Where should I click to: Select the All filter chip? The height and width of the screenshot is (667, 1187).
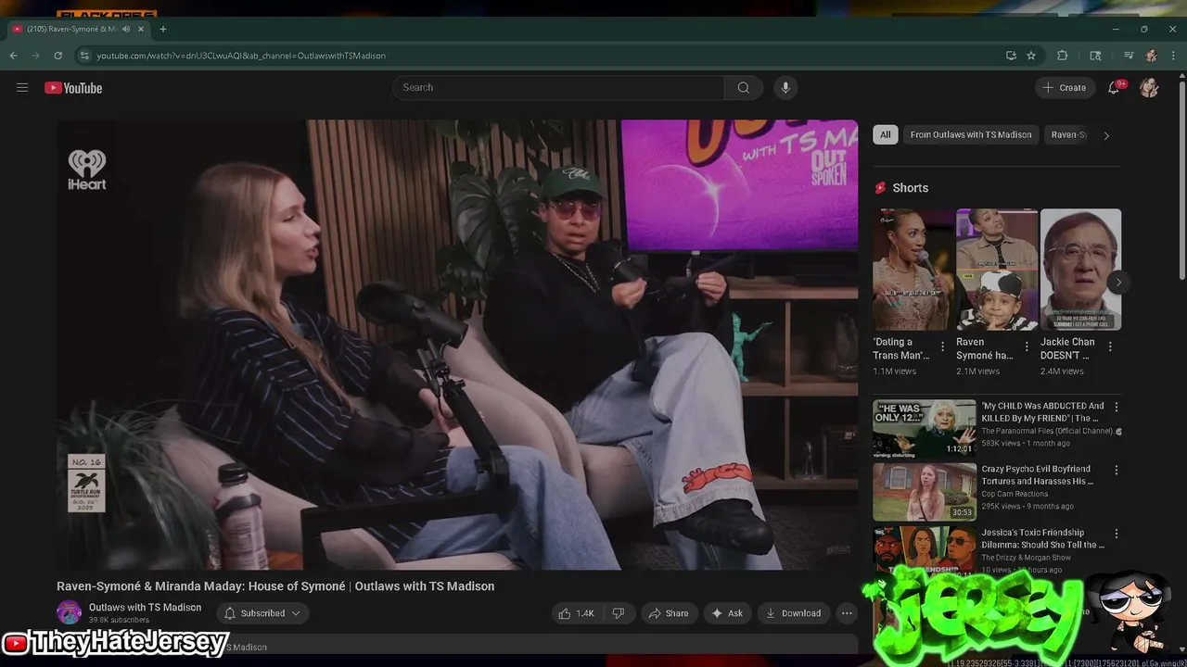point(886,135)
